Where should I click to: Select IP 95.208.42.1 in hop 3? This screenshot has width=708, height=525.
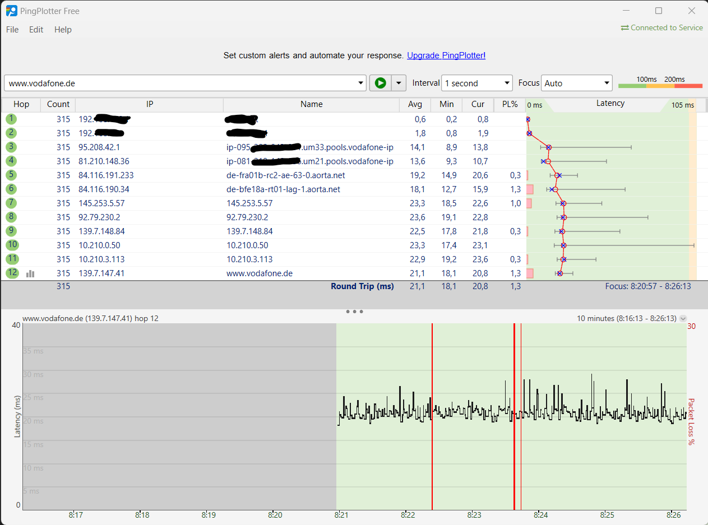pyautogui.click(x=99, y=147)
